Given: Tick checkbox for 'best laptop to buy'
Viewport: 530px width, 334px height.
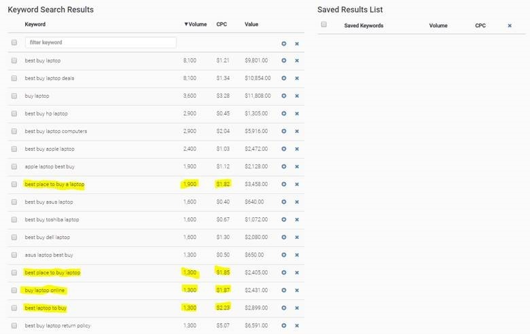Looking at the screenshot, I should coord(14,308).
